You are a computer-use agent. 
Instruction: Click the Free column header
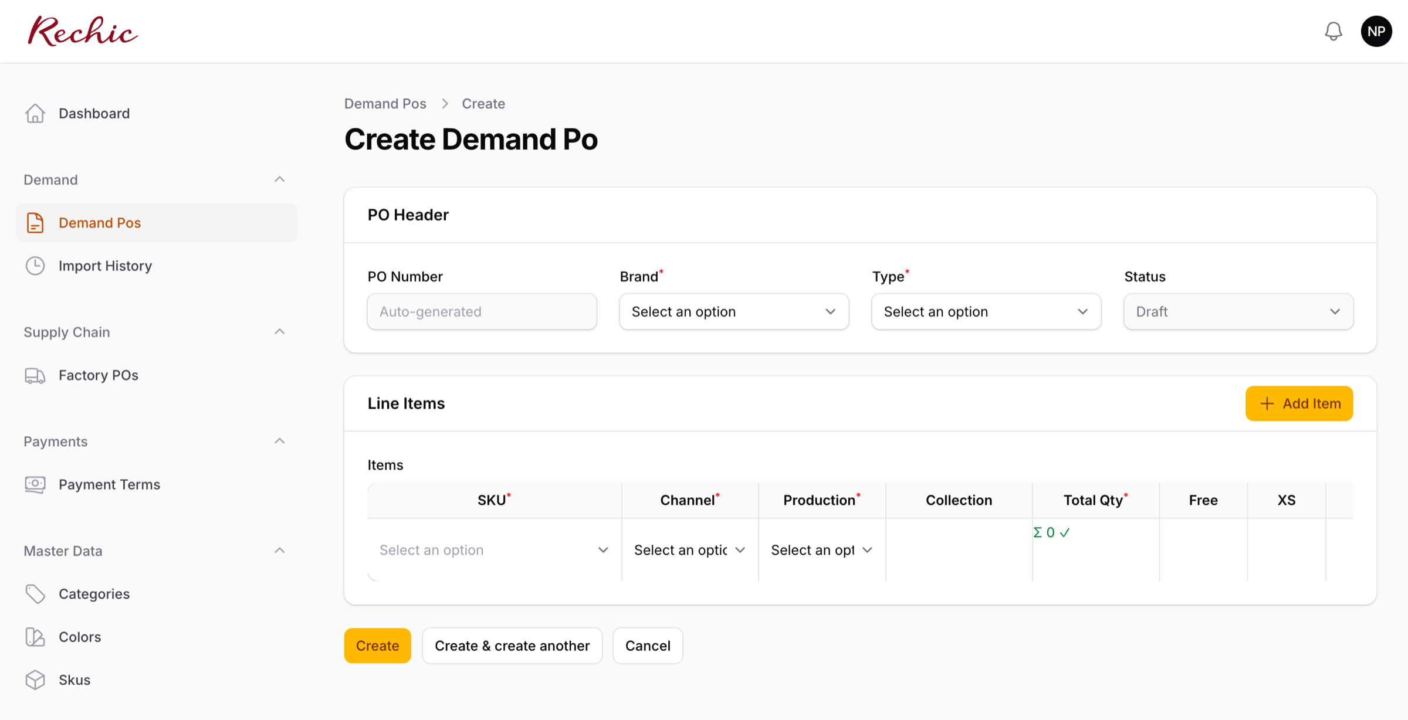point(1203,500)
